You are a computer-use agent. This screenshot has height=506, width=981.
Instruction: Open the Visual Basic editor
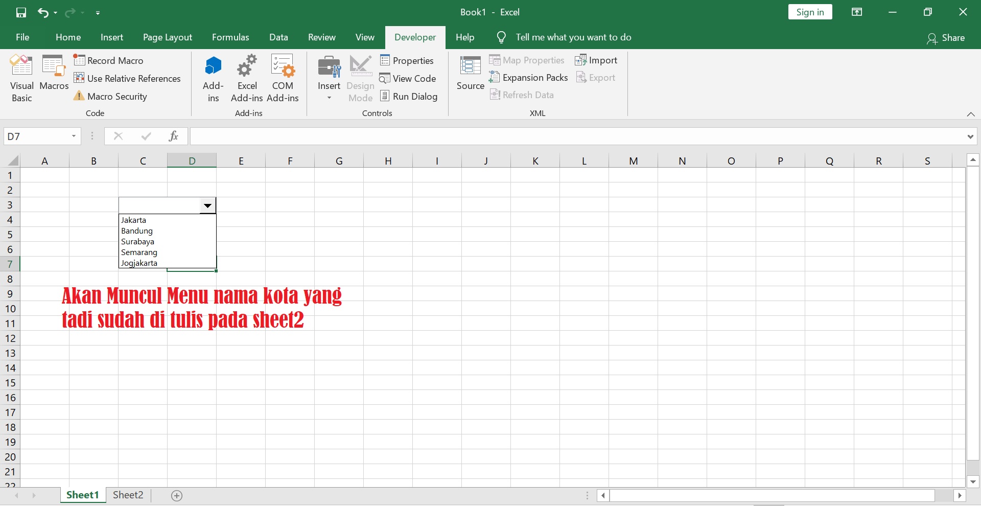pos(21,78)
